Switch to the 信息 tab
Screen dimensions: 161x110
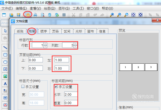pos(102,31)
